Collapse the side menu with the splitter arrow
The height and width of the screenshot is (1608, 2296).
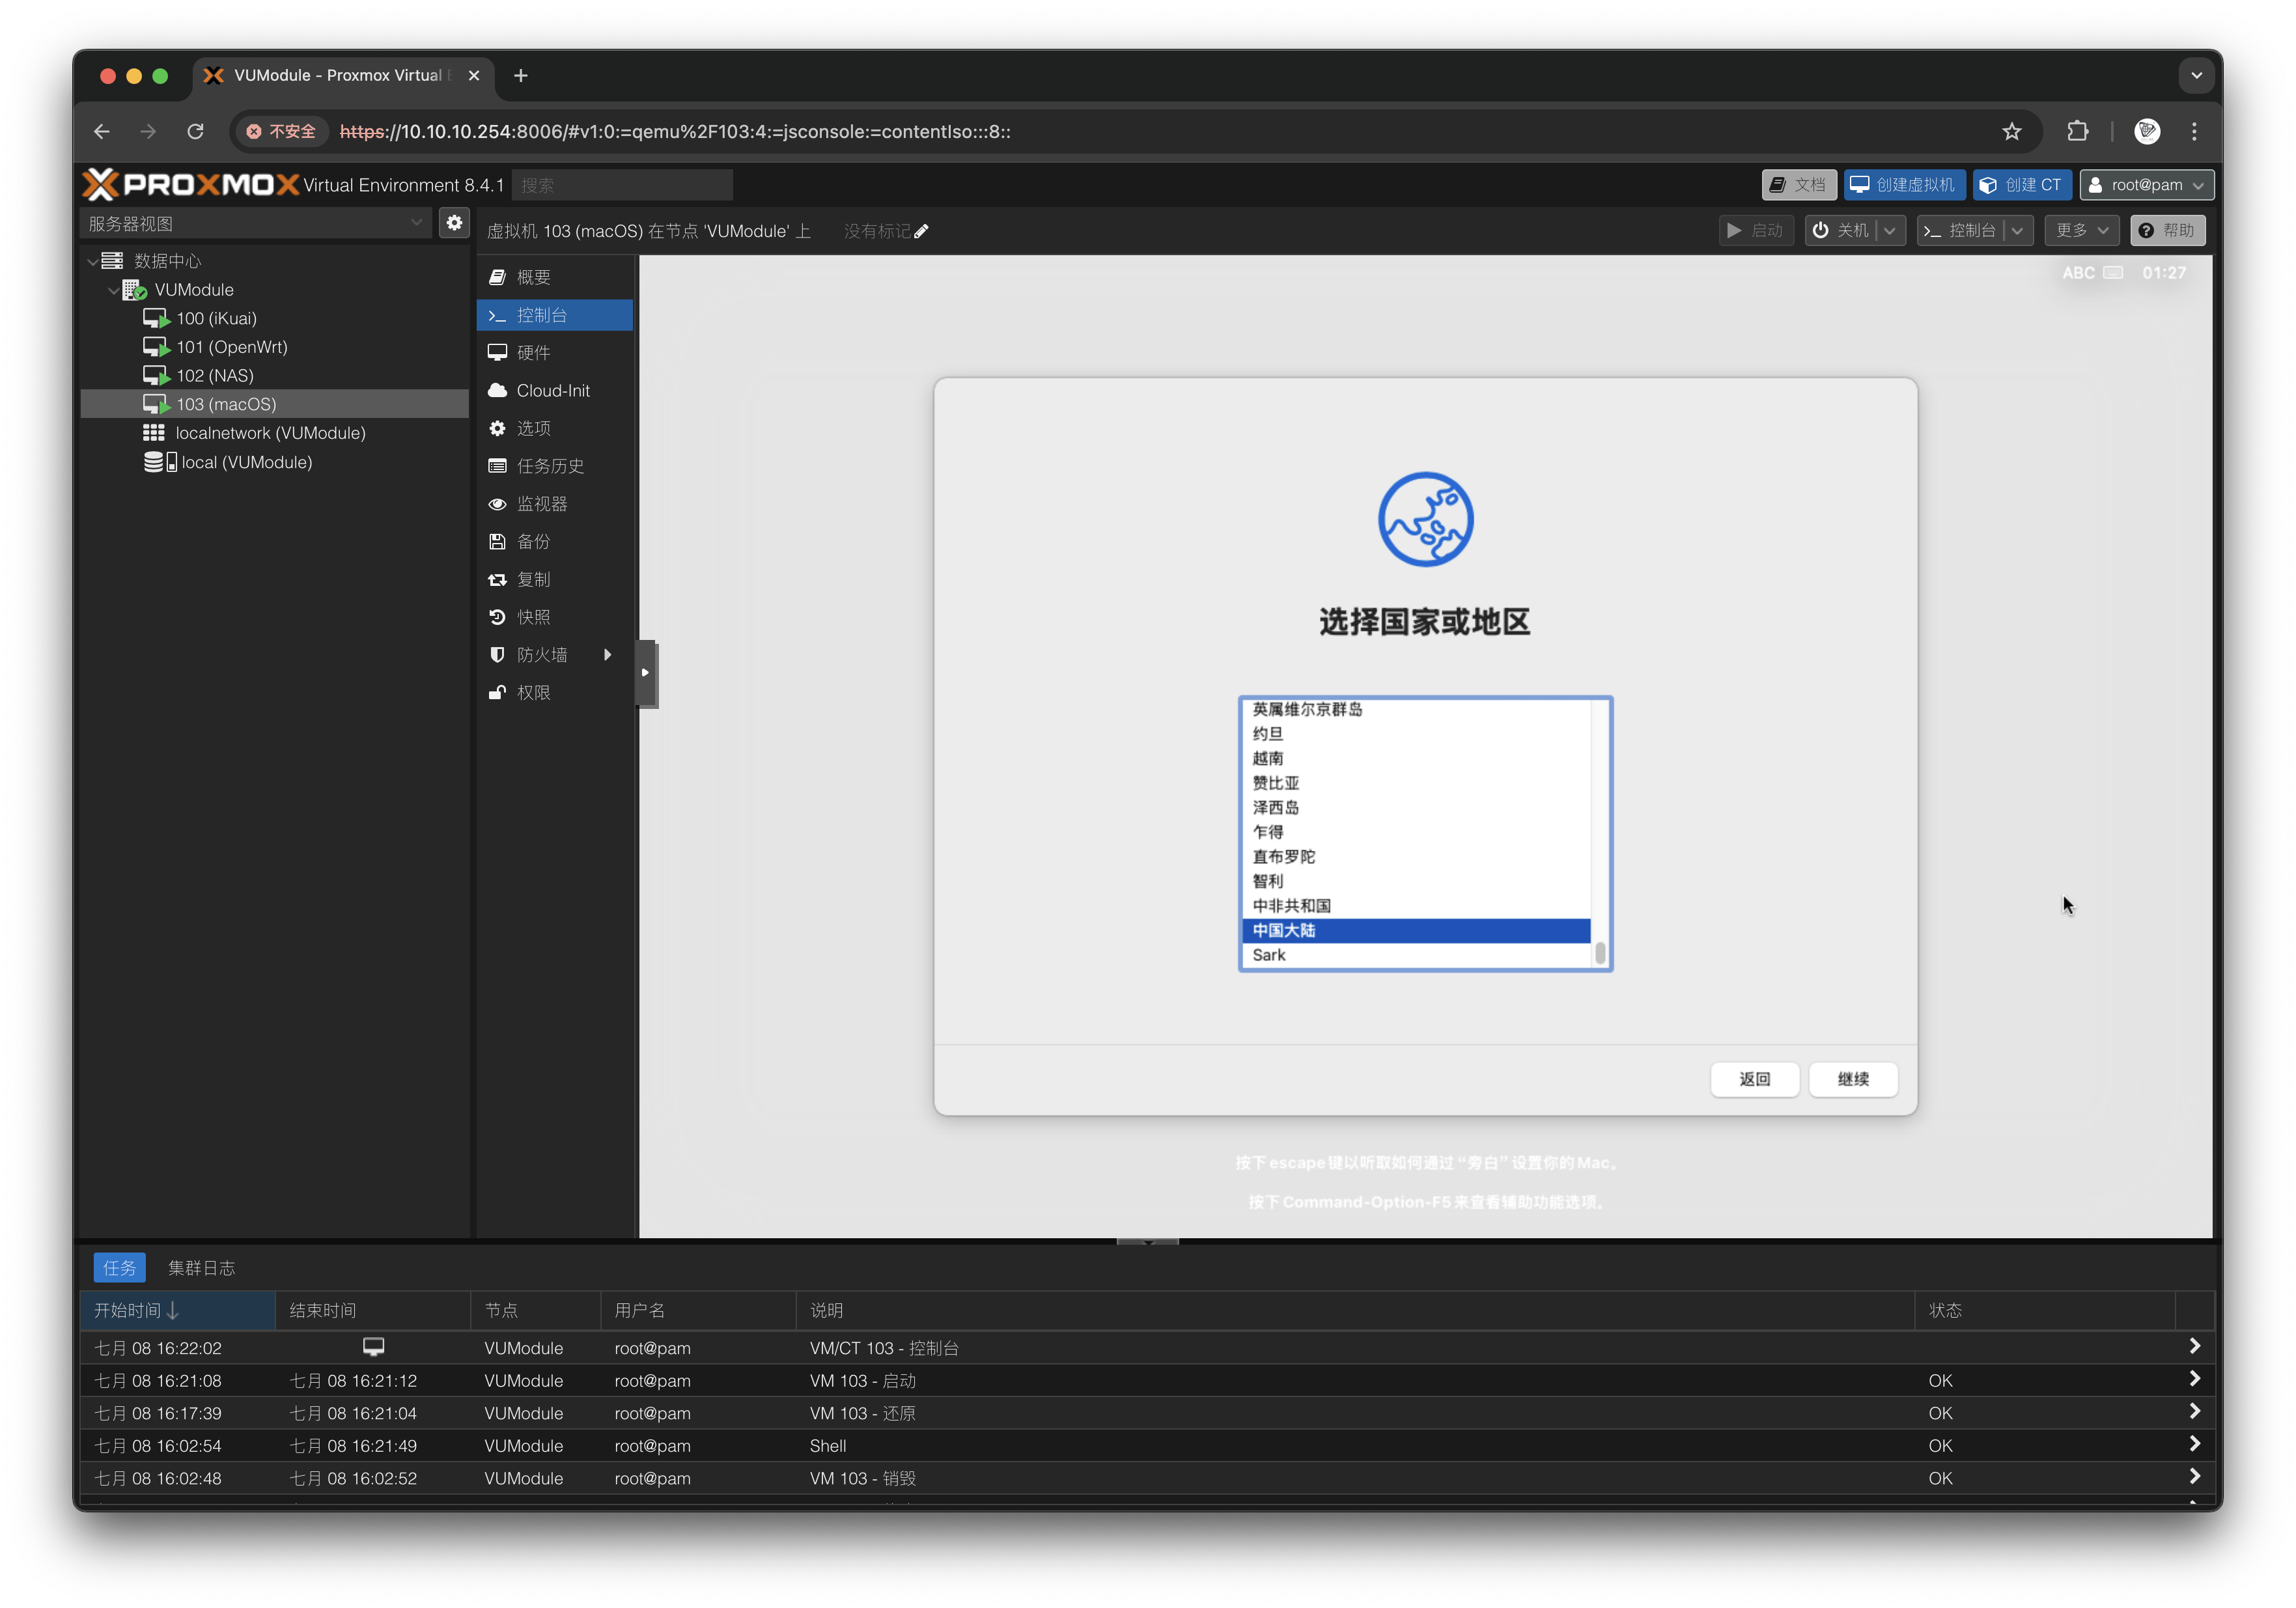pyautogui.click(x=645, y=673)
